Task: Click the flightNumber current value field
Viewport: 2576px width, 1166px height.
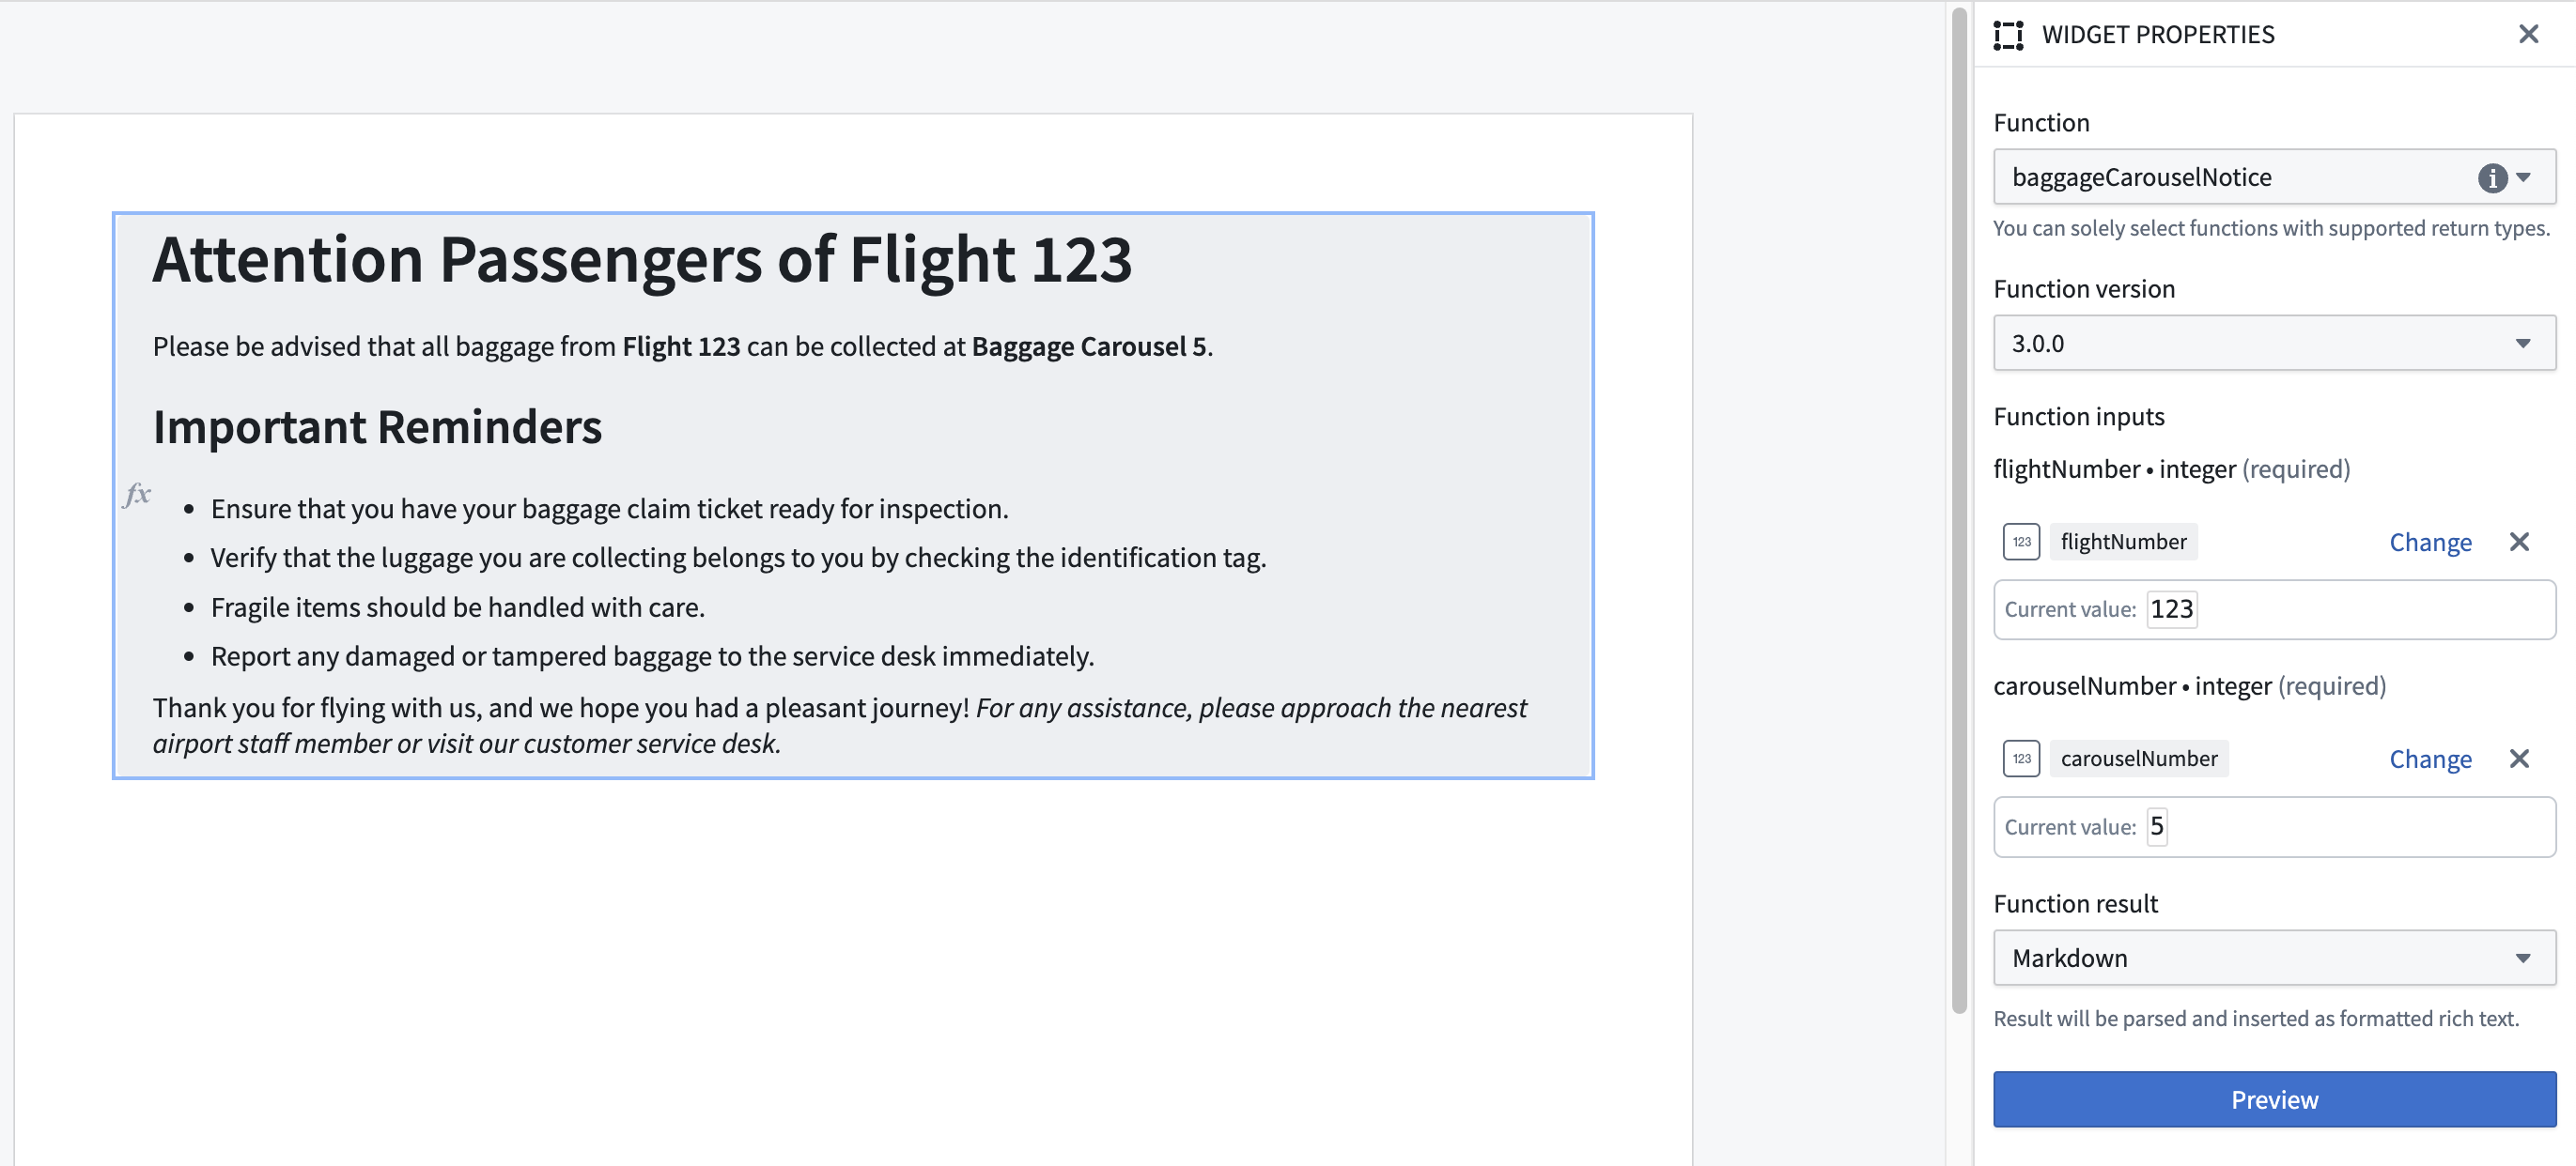Action: [x=2274, y=609]
